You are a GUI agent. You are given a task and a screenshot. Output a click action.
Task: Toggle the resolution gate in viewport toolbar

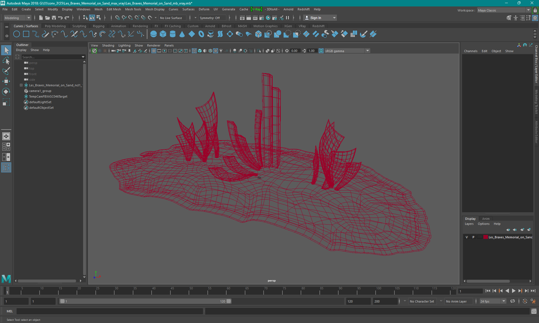click(165, 51)
